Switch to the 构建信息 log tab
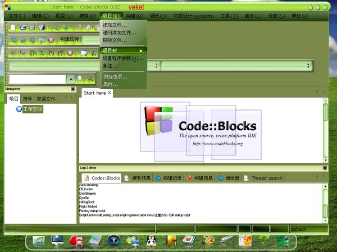Viewport: 337px width, 252px height. pyautogui.click(x=200, y=178)
